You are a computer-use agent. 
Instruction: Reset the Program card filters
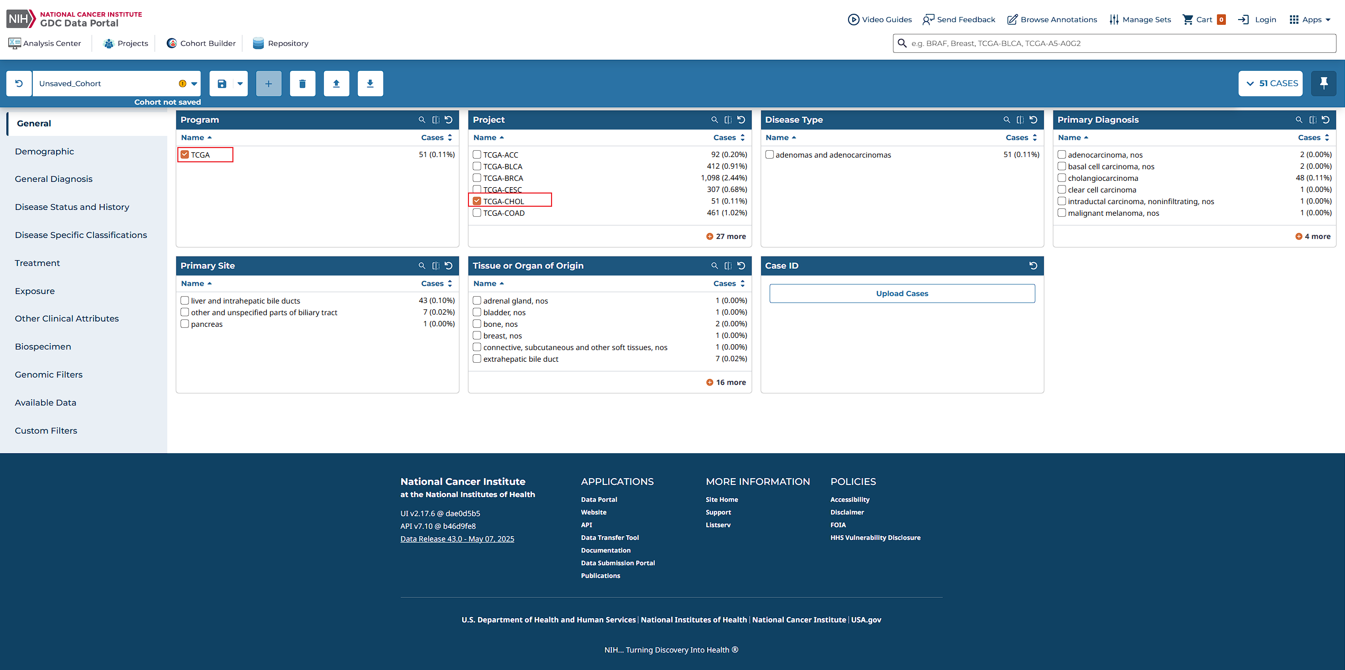449,120
